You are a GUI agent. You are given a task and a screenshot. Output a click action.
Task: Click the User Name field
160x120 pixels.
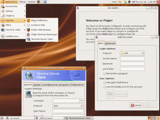click(x=68, y=111)
